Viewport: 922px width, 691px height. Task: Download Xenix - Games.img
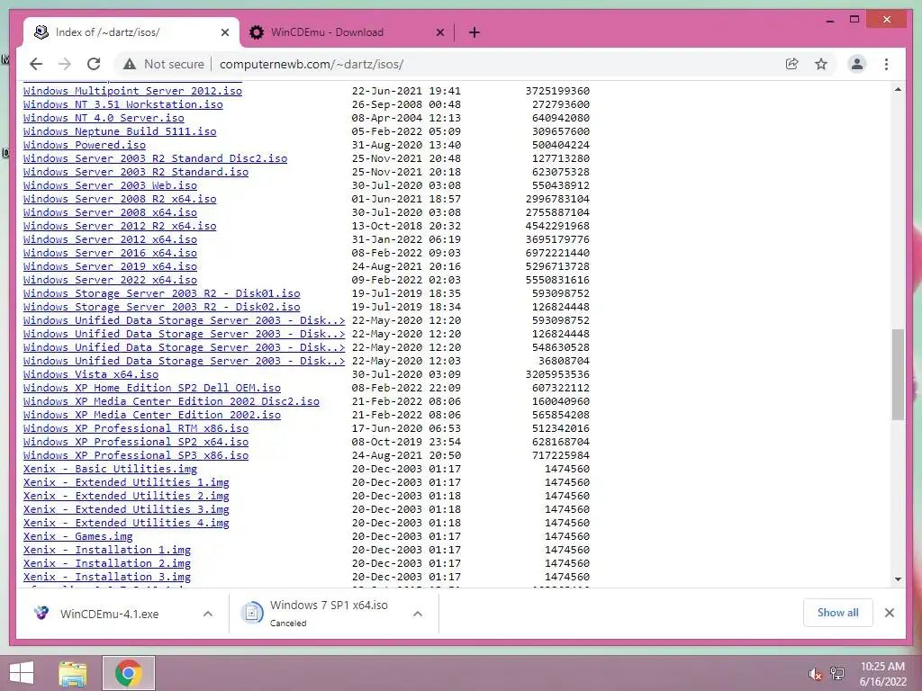click(x=77, y=537)
